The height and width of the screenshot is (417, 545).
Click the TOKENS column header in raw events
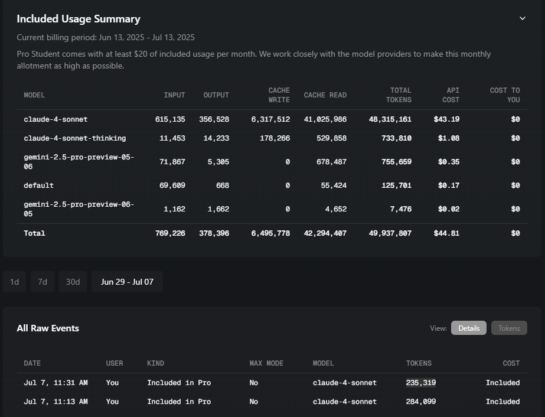tap(419, 363)
